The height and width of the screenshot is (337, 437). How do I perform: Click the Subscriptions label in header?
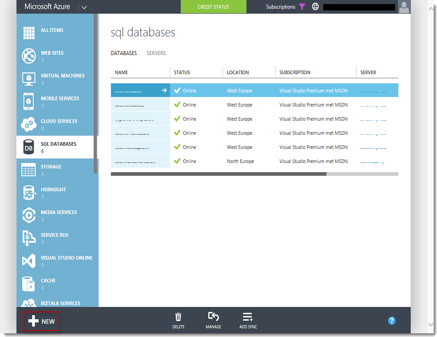[281, 7]
